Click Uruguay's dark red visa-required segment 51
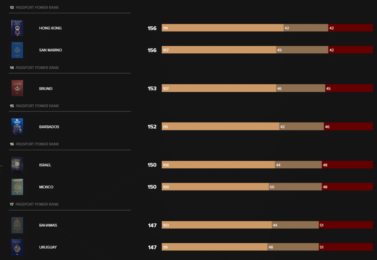Image resolution: width=377 pixels, height=260 pixels. pyautogui.click(x=346, y=247)
